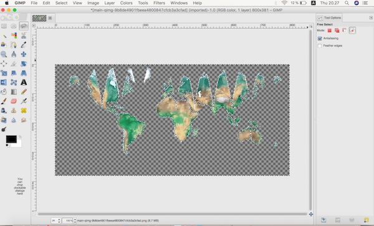Set mode to Add to current selection
Screen dimensions: 374x226
click(x=337, y=31)
